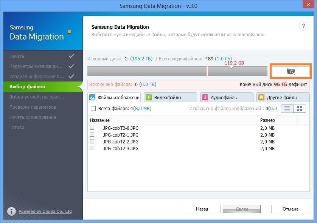This screenshot has width=317, height=223.
Task: Select sidebar step 'Сводная информация п…'
Action: pos(37,77)
